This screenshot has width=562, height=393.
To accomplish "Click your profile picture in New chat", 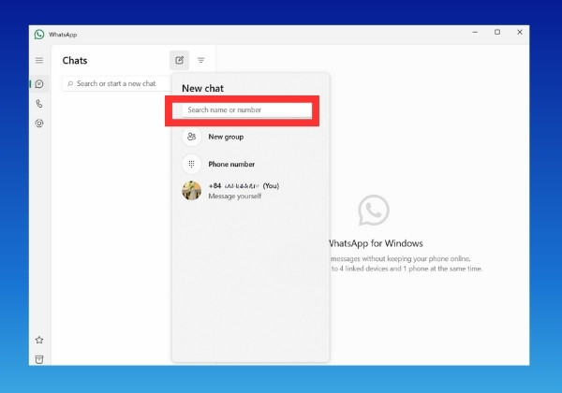I will coord(192,190).
